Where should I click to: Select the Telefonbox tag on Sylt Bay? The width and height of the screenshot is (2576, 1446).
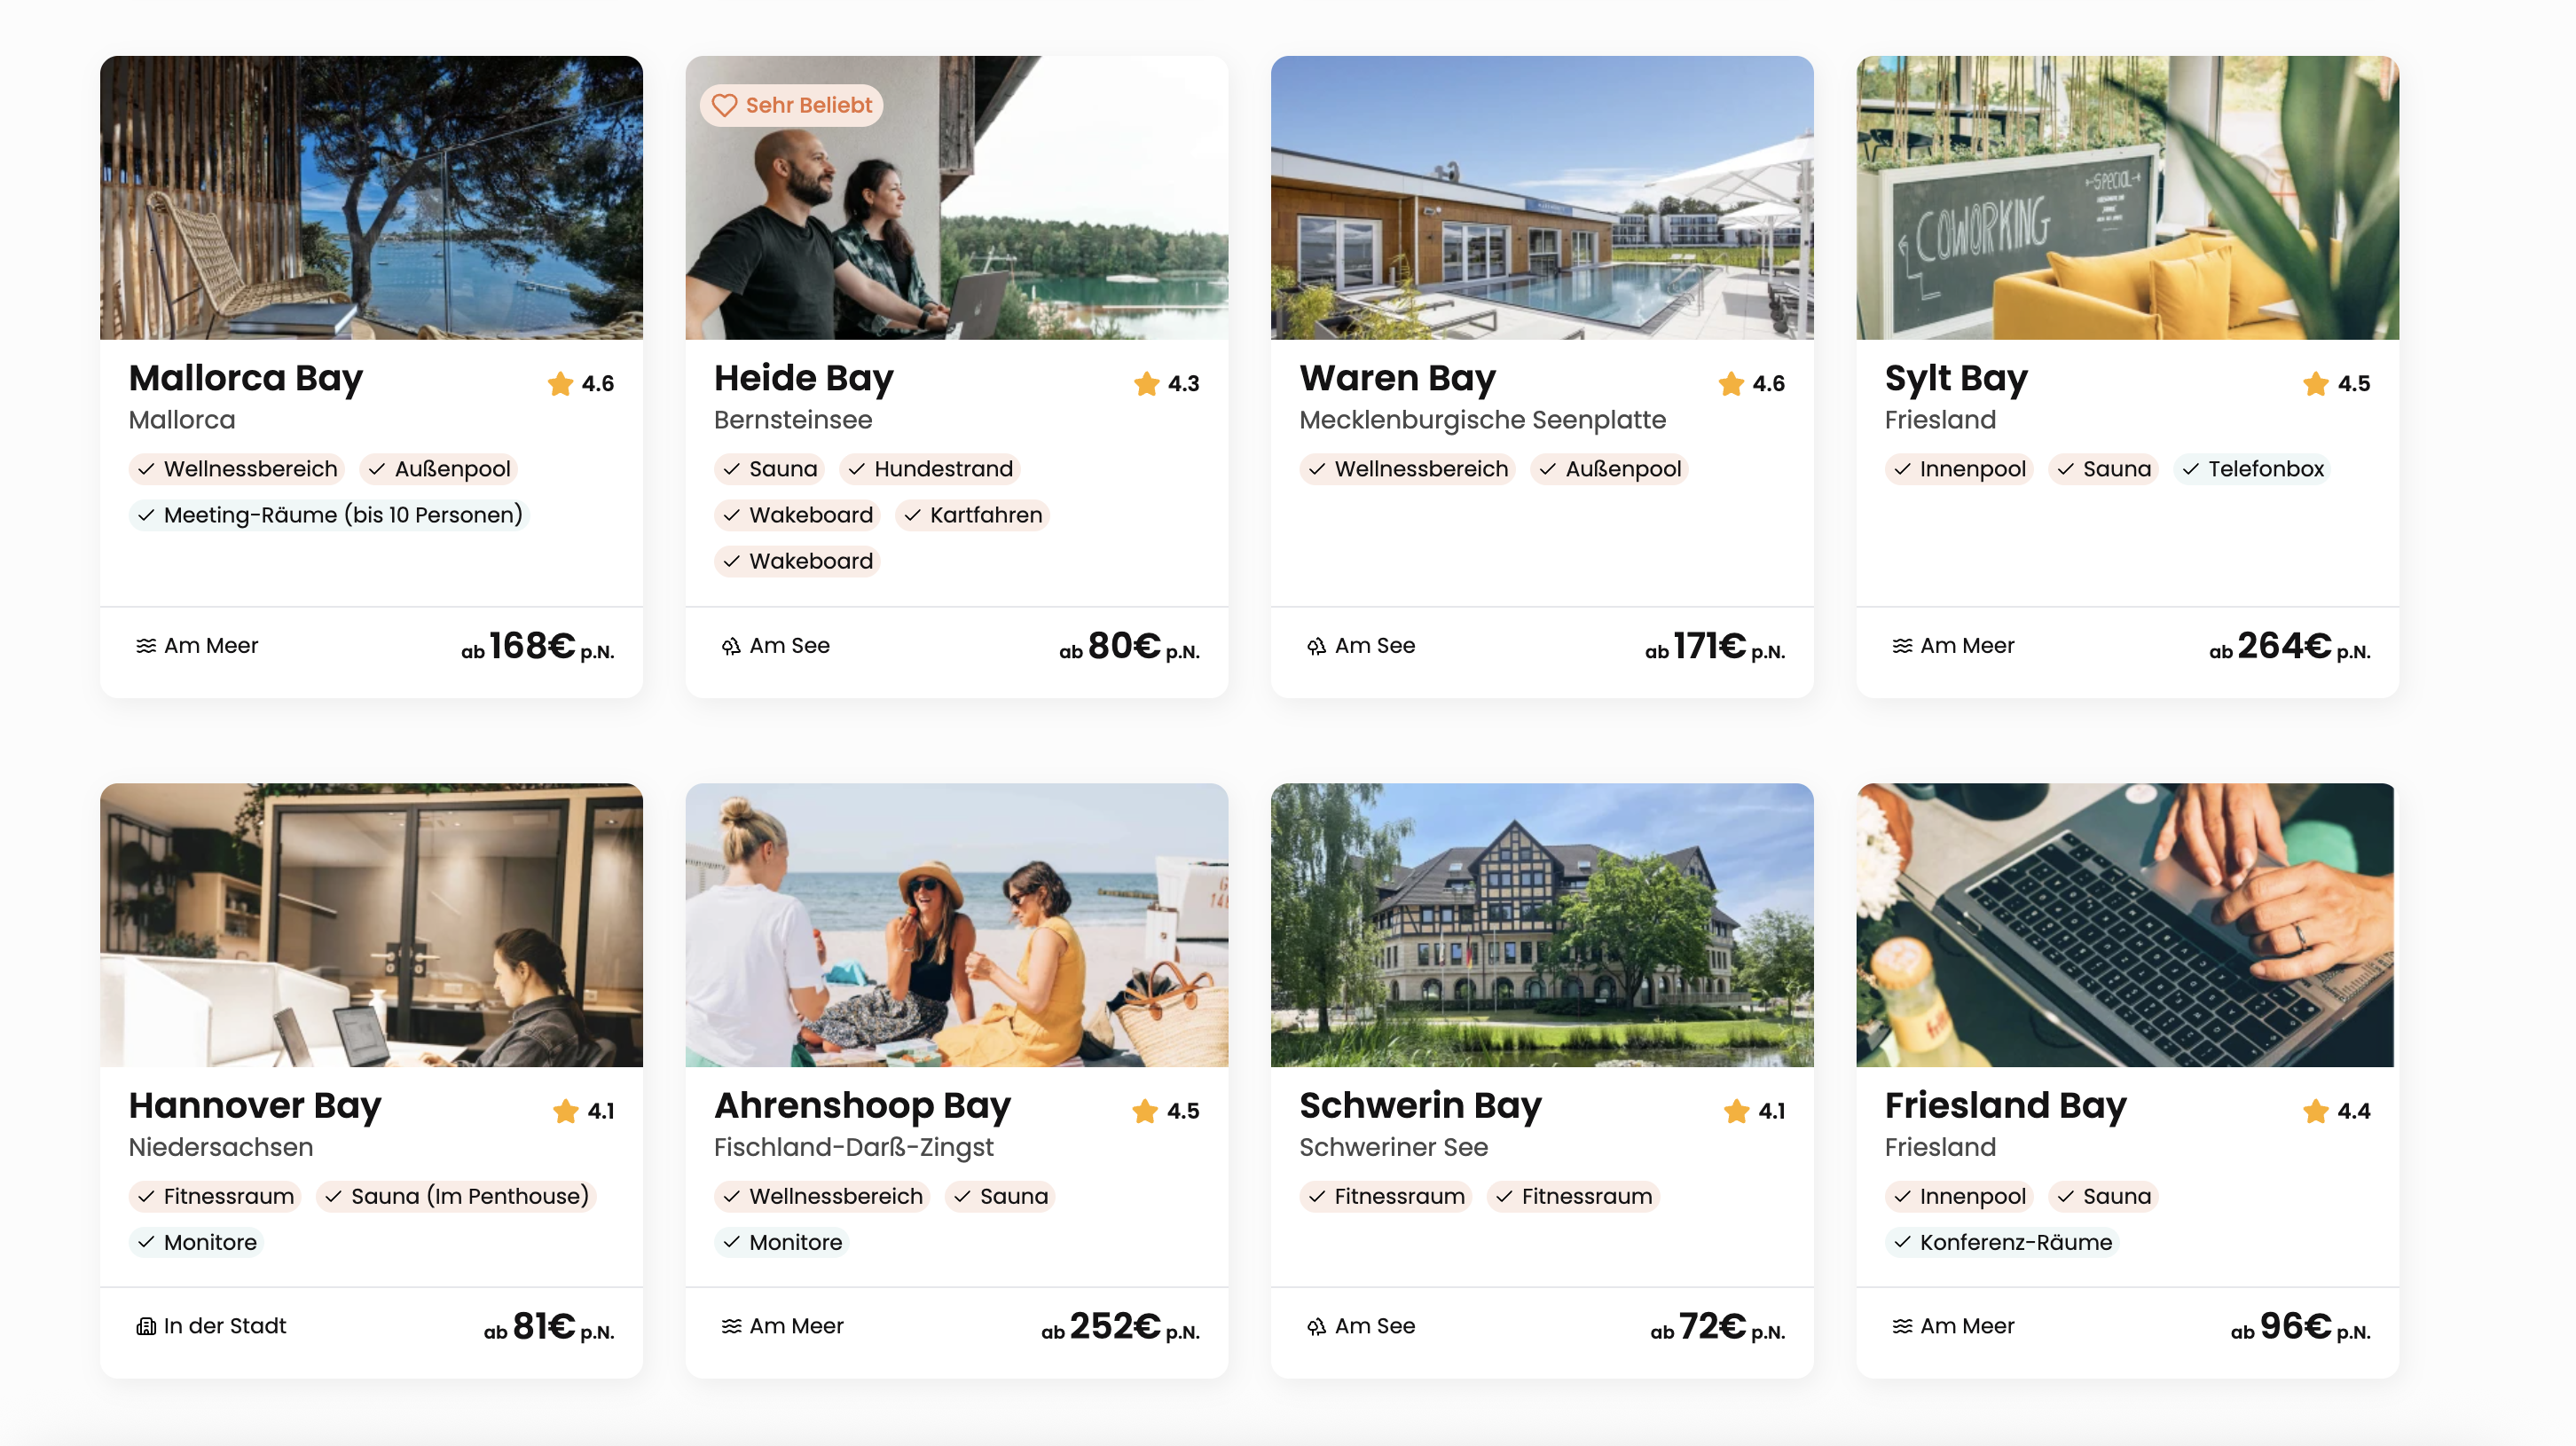2251,468
